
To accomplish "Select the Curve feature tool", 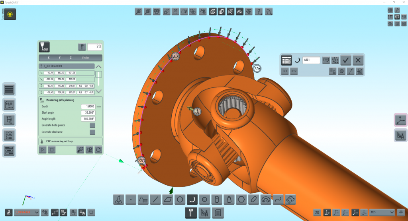I will pyautogui.click(x=278, y=200).
